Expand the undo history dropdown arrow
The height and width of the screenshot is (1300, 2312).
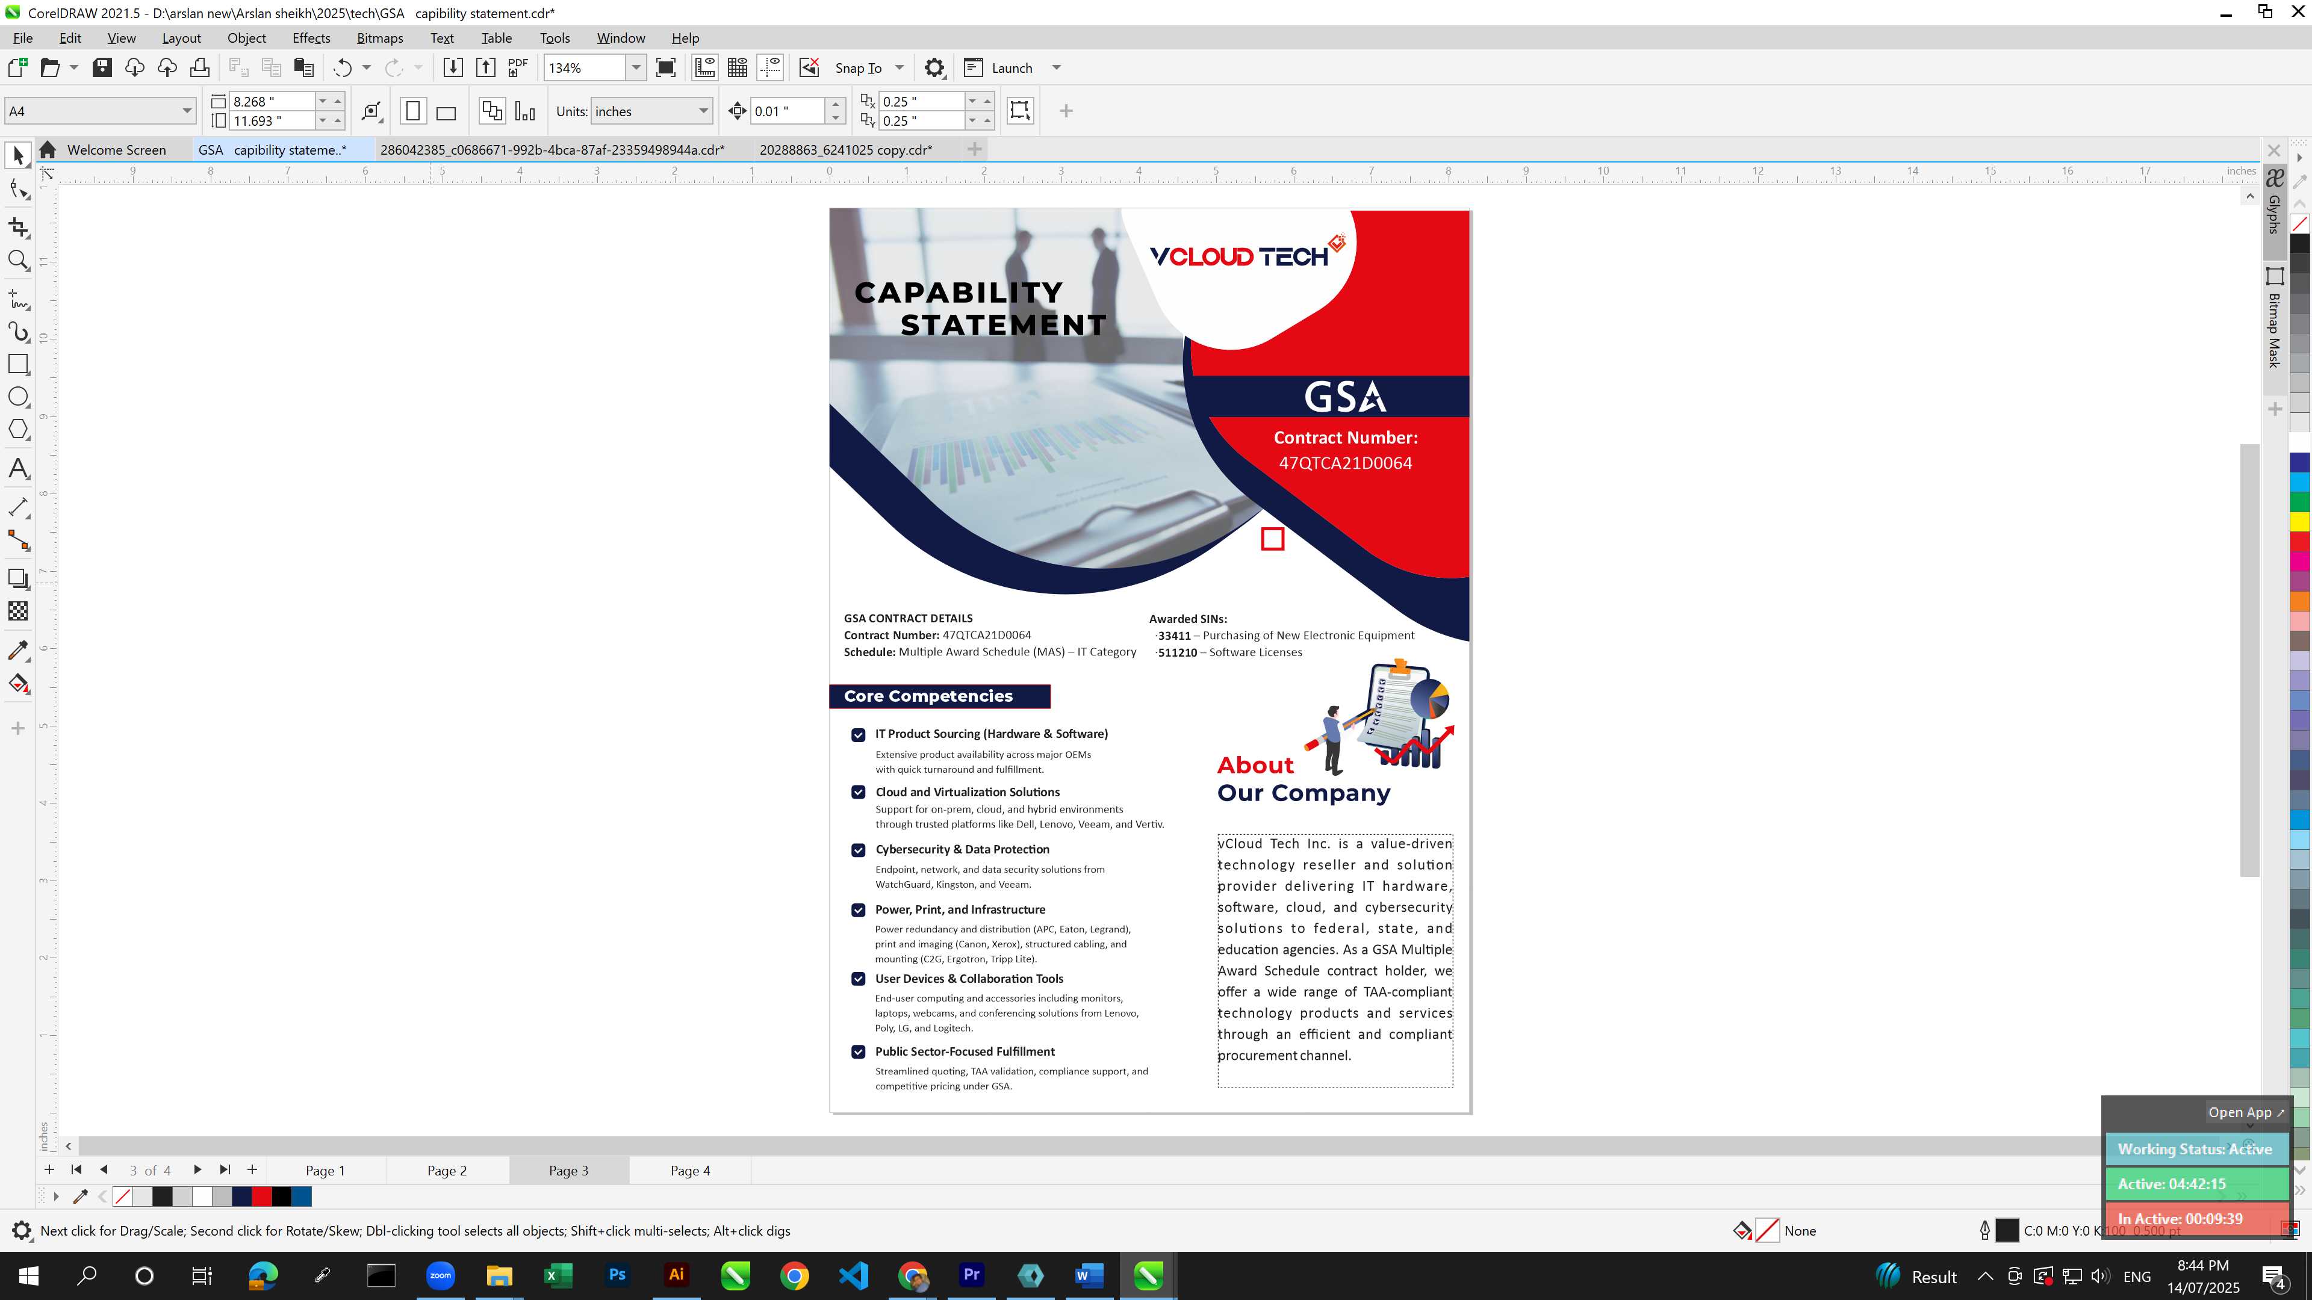point(366,67)
